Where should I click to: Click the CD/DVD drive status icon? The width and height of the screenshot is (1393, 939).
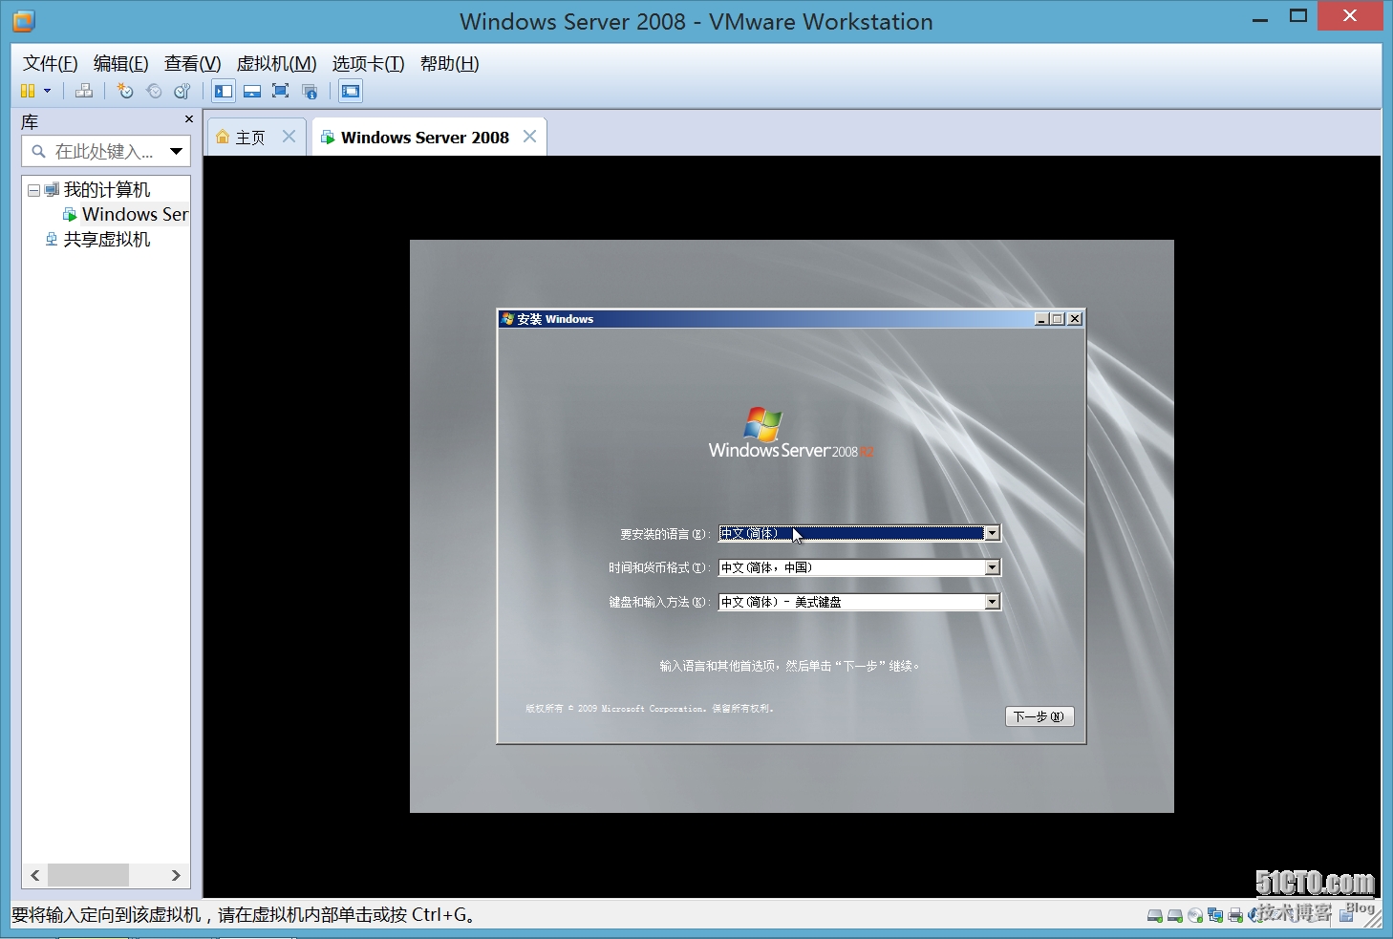1195,915
